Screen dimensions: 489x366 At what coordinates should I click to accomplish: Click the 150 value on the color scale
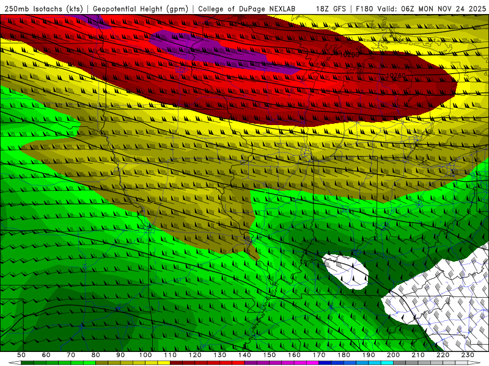pos(270,355)
